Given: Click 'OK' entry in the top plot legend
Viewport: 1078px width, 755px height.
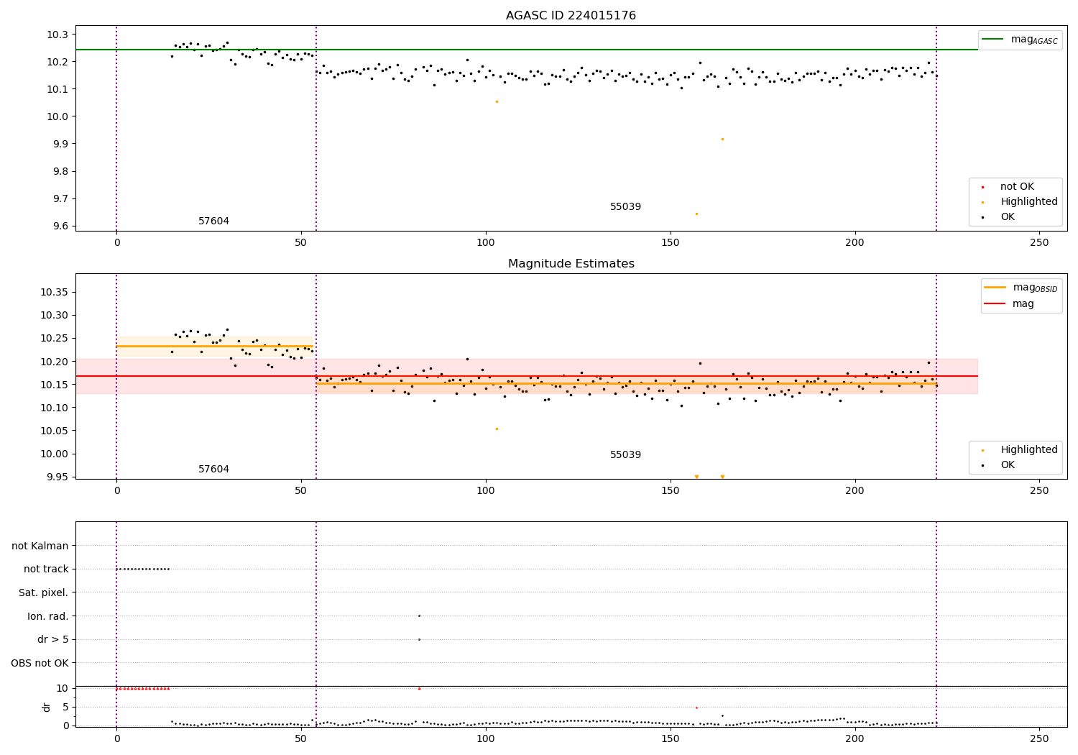Looking at the screenshot, I should coord(1008,217).
